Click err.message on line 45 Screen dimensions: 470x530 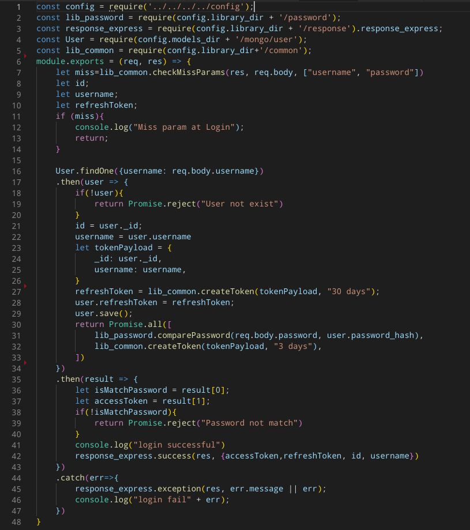click(257, 488)
